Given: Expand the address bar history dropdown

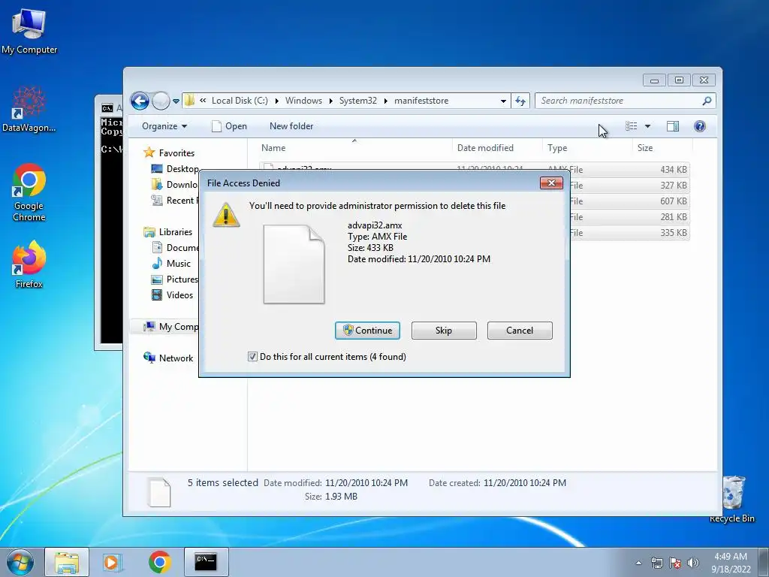Looking at the screenshot, I should coord(504,101).
